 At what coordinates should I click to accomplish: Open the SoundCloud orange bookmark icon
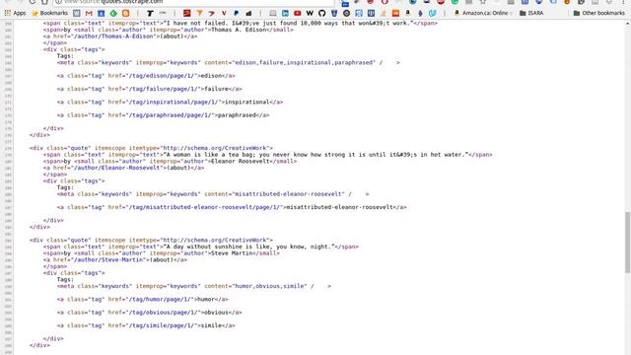coord(395,13)
